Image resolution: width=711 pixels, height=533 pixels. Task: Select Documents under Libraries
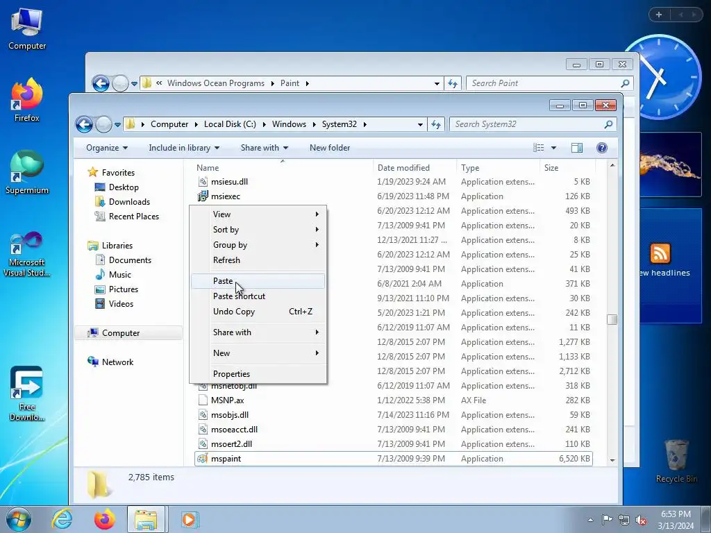[x=130, y=260]
